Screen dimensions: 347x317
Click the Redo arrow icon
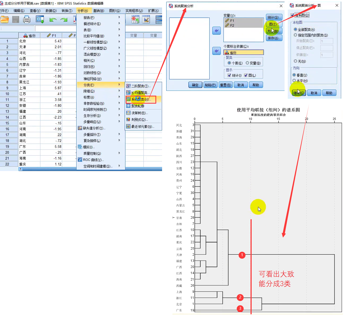64,19
